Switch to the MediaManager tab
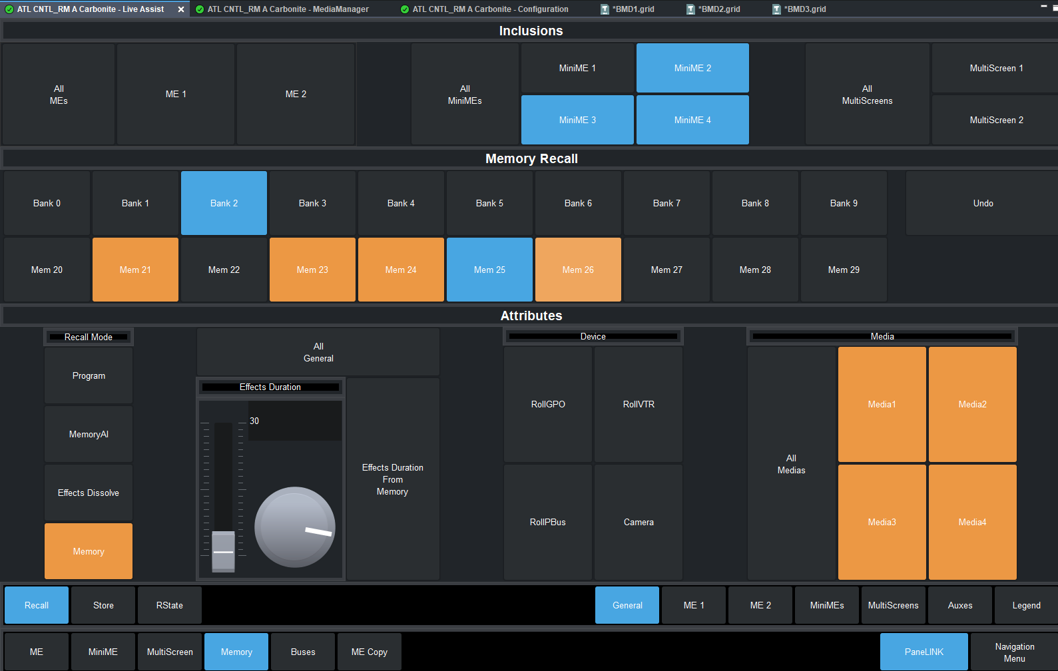The image size is (1058, 671). (x=287, y=9)
